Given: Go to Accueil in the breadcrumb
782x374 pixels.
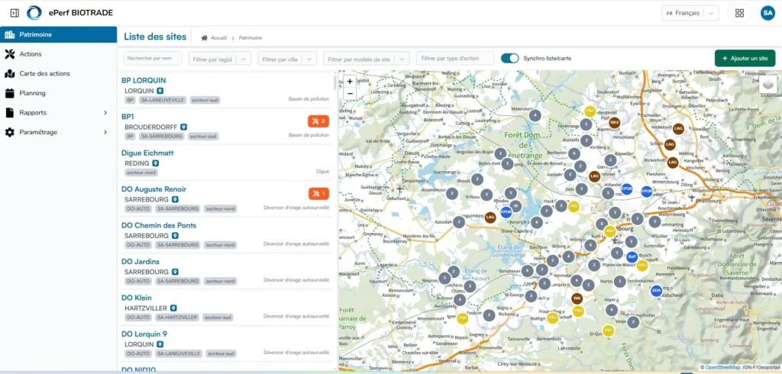Looking at the screenshot, I should point(218,38).
